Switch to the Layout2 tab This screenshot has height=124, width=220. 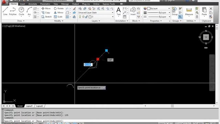pyautogui.click(x=40, y=106)
